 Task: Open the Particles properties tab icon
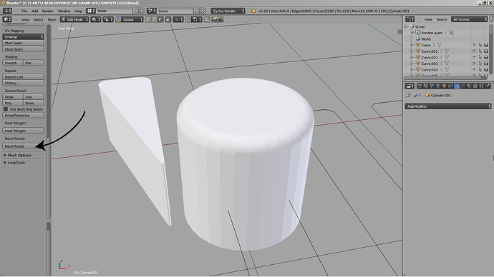481,86
